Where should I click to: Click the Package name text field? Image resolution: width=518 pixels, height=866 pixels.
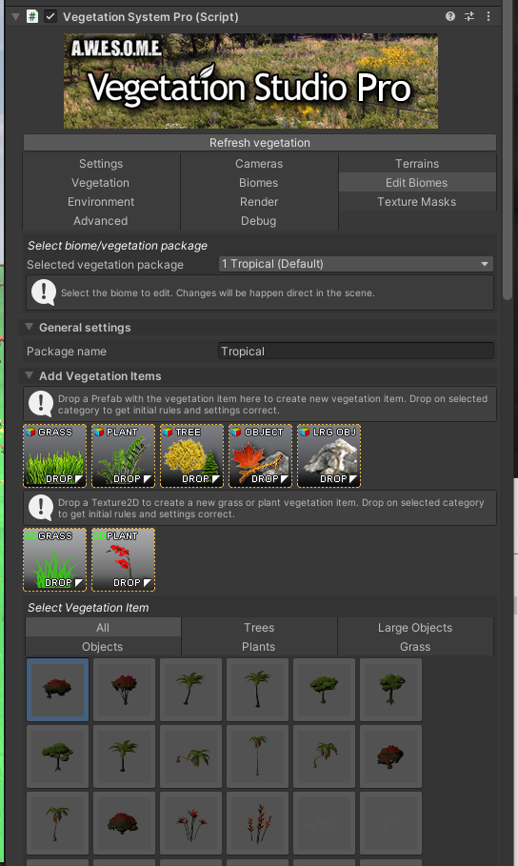tap(355, 352)
